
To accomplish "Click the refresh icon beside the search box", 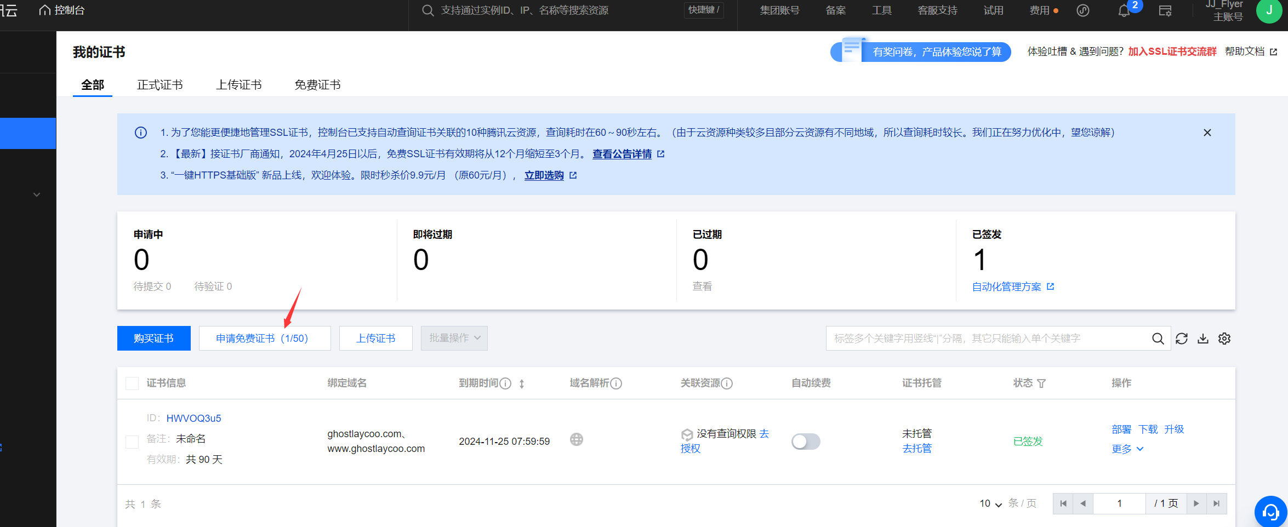I will pyautogui.click(x=1182, y=339).
